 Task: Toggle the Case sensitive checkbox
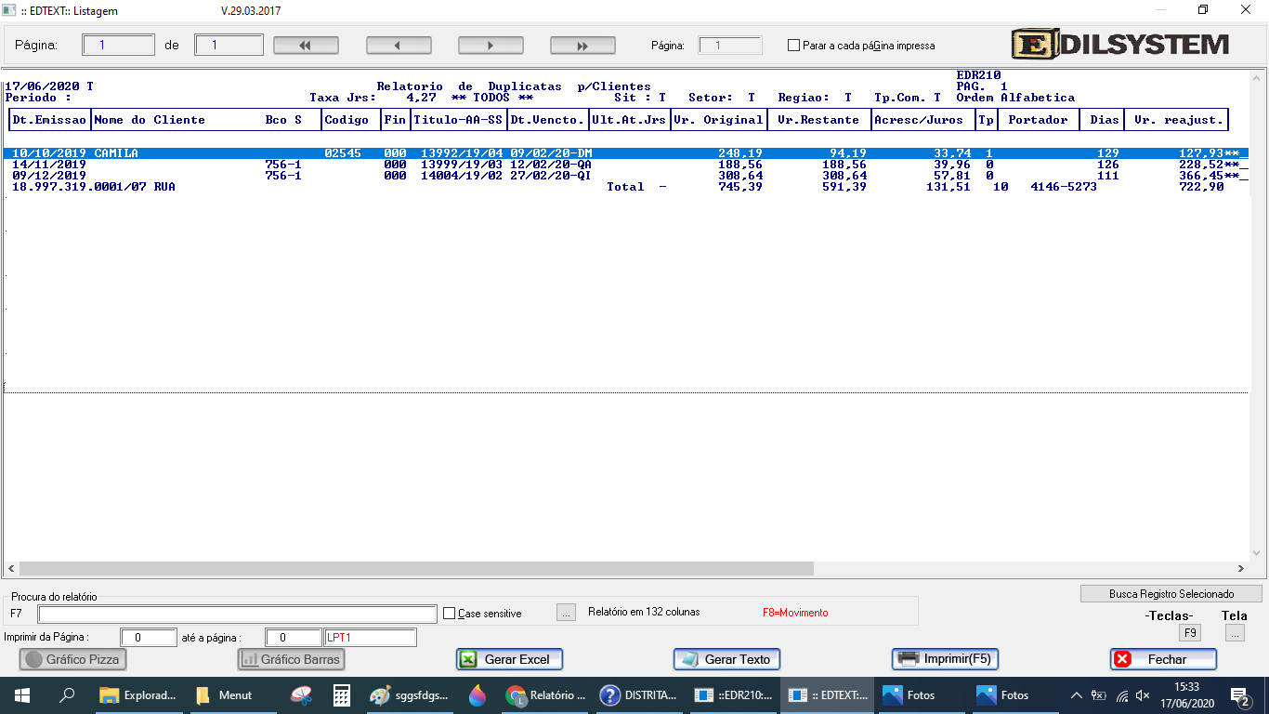click(x=450, y=614)
